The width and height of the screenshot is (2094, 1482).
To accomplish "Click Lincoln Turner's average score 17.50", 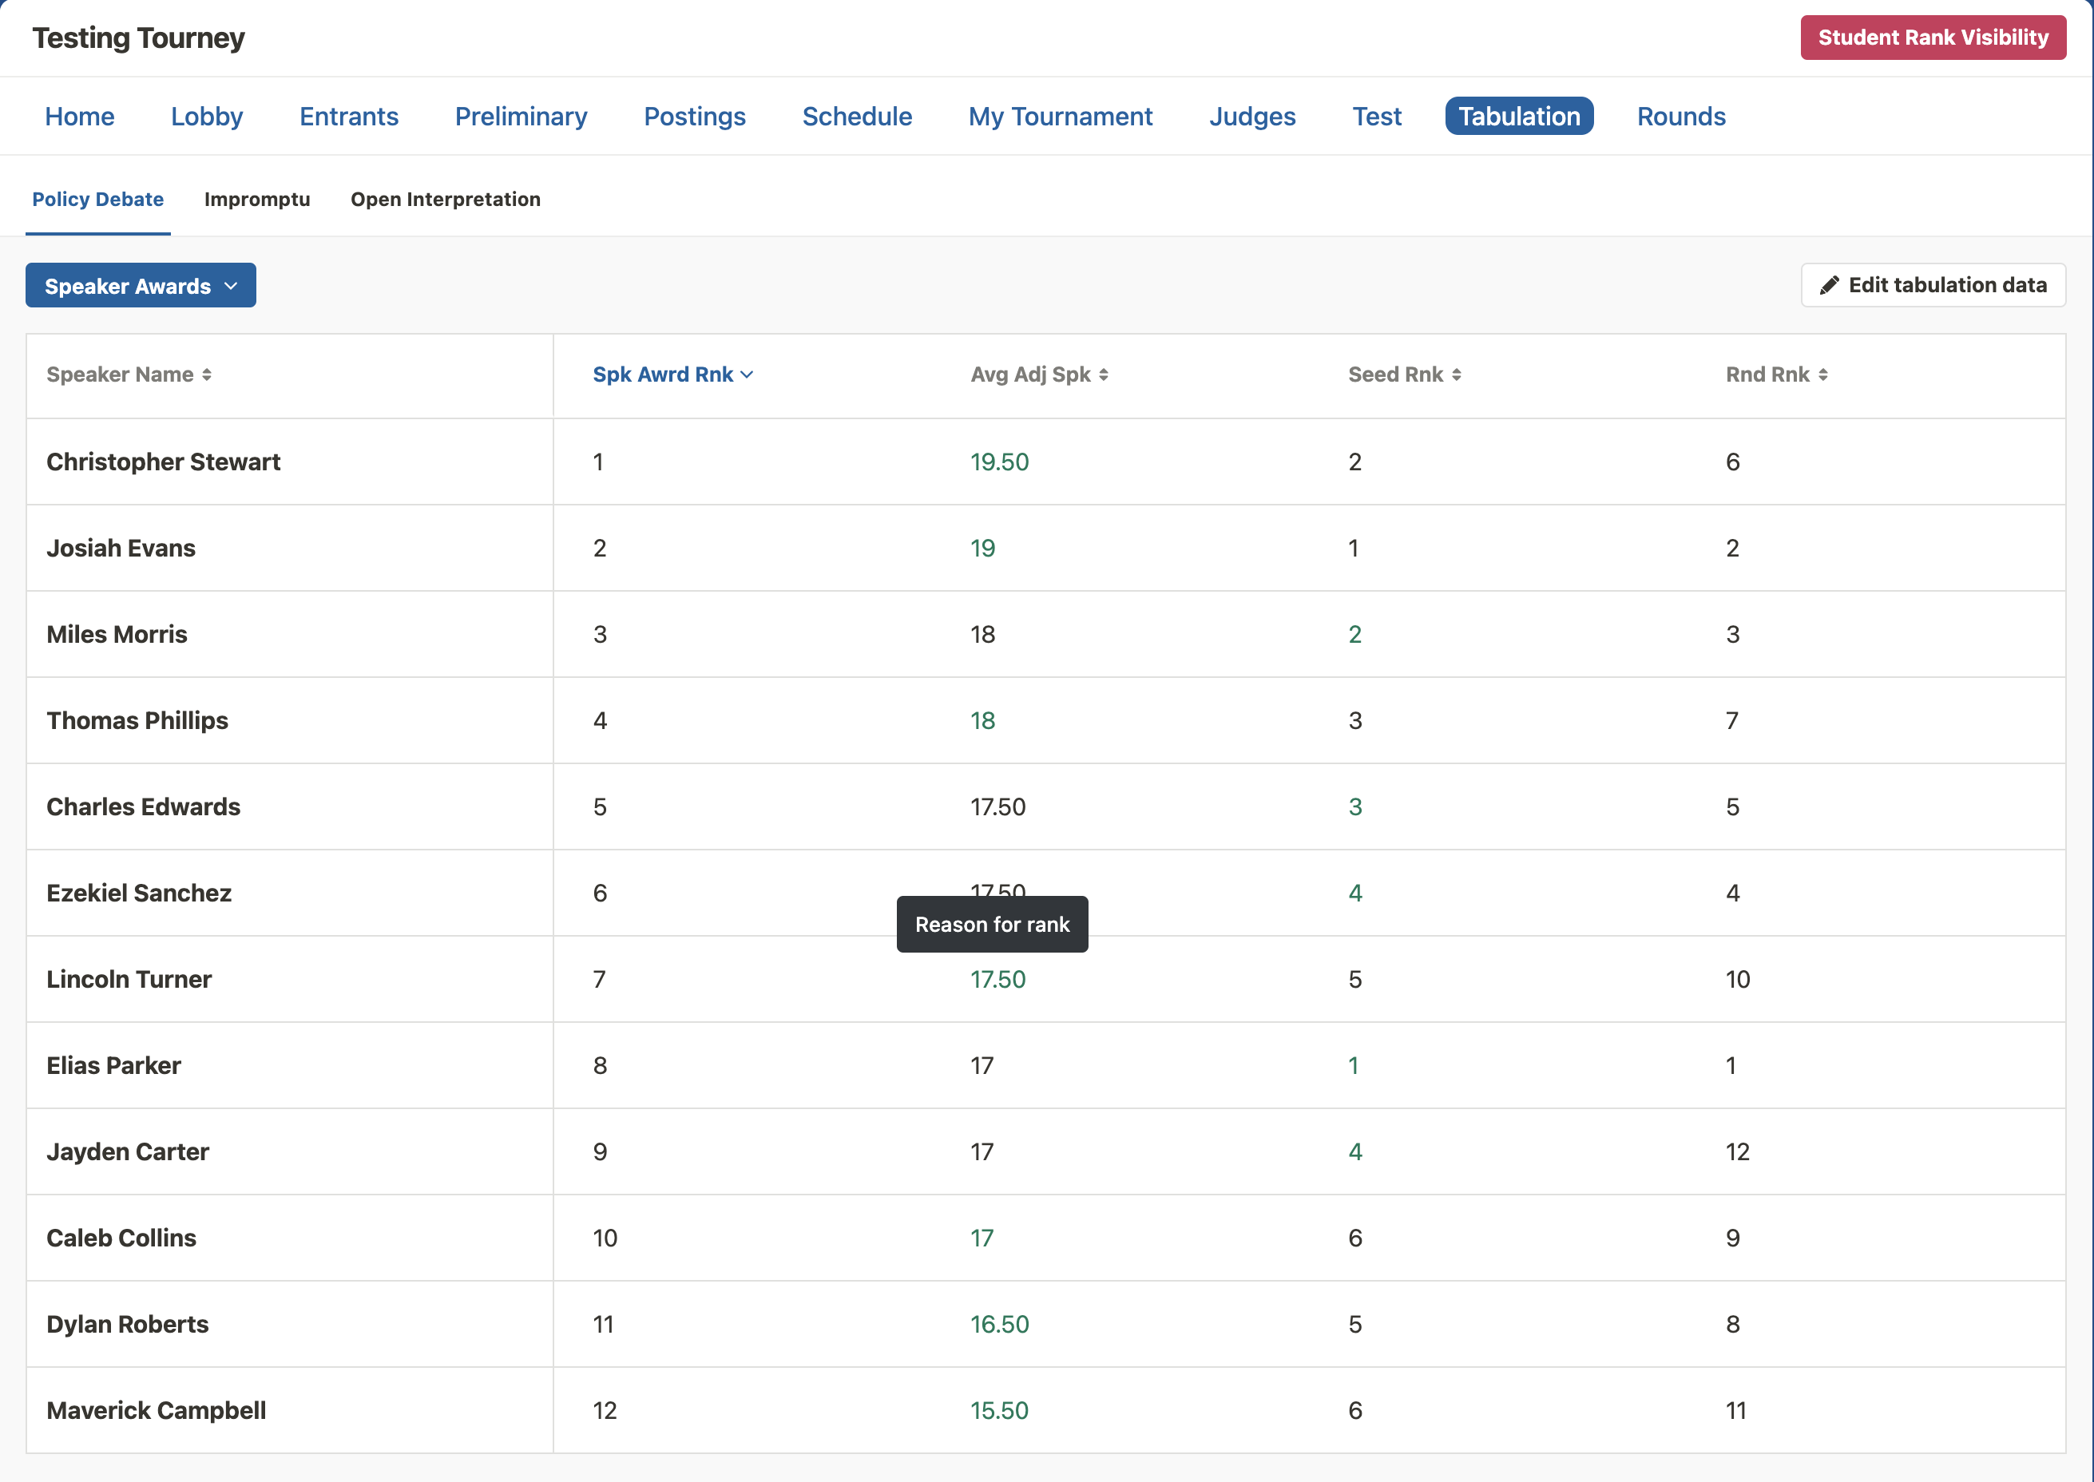I will click(x=997, y=979).
